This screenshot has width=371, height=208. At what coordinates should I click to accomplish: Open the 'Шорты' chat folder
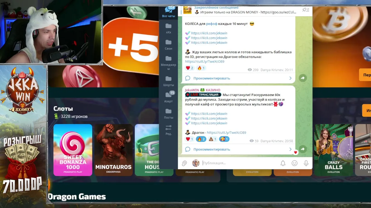tap(168, 81)
